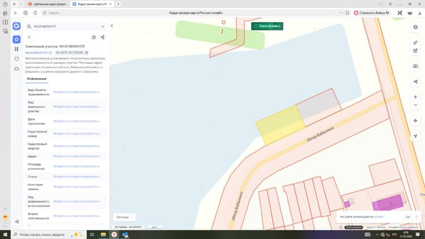
Task: Share the land parcel card
Action: tap(103, 37)
